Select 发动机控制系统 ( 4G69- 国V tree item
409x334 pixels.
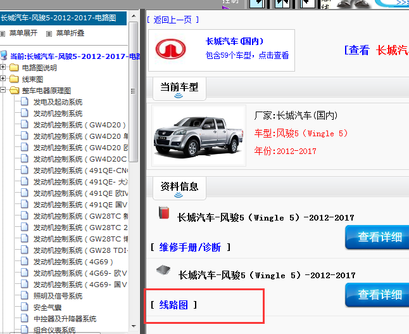80,285
